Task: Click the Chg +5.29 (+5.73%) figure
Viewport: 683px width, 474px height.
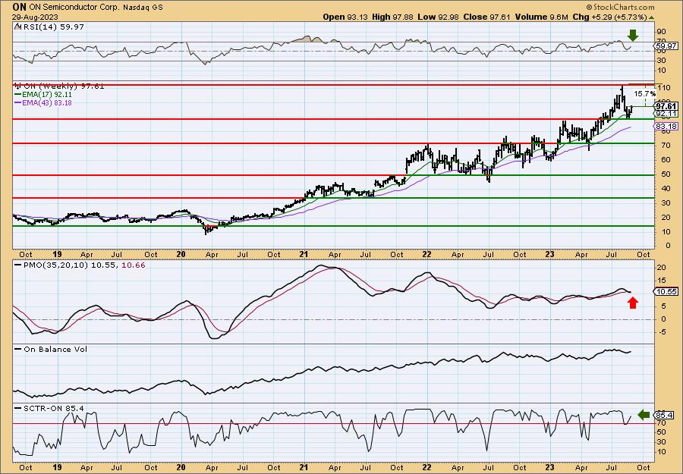Action: tap(610, 17)
